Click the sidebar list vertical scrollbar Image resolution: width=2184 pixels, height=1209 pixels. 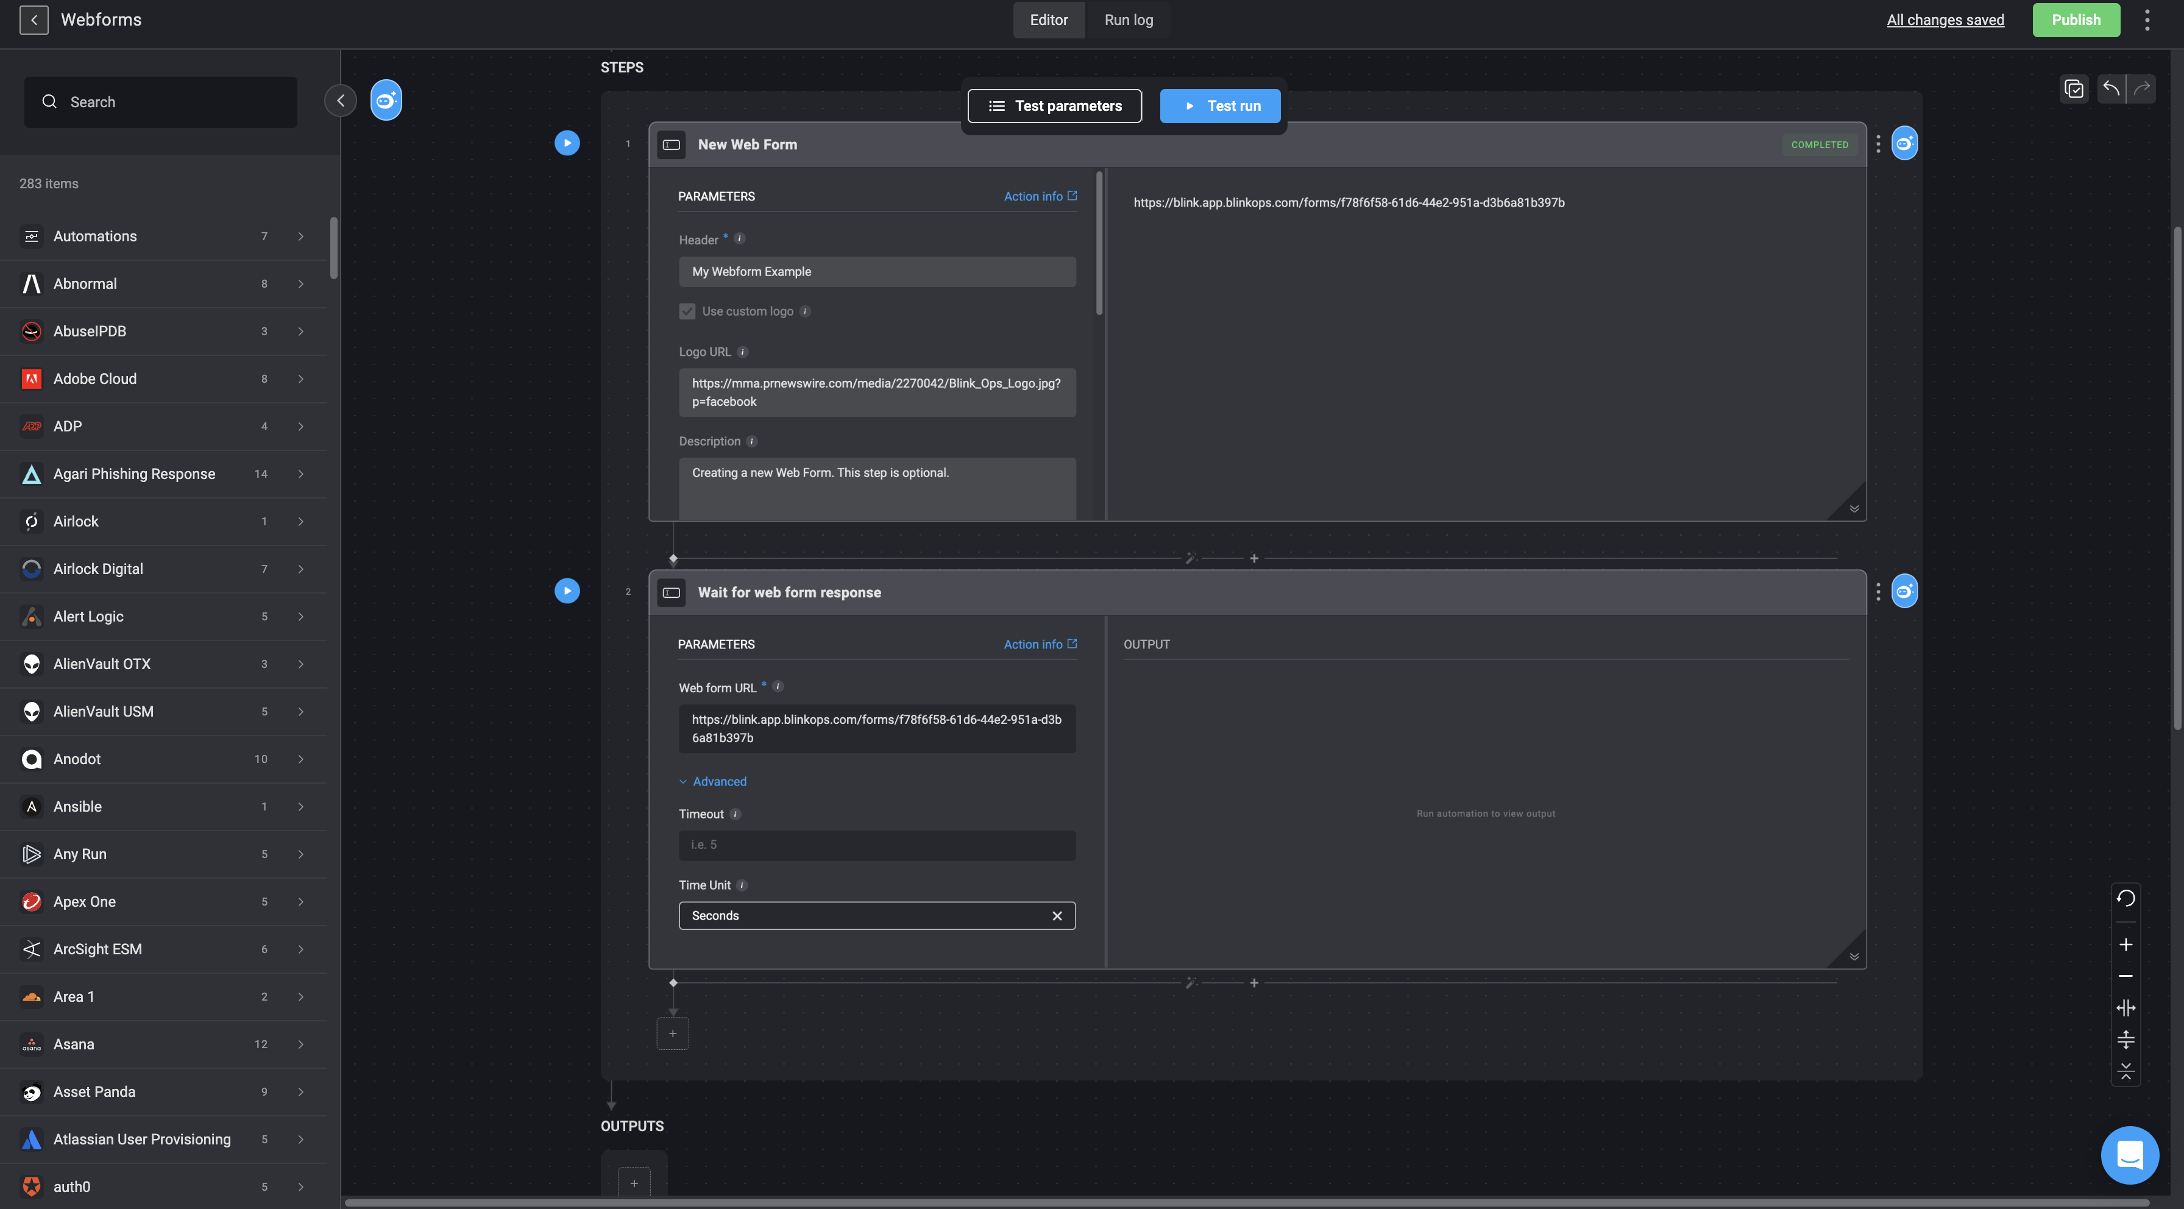333,247
